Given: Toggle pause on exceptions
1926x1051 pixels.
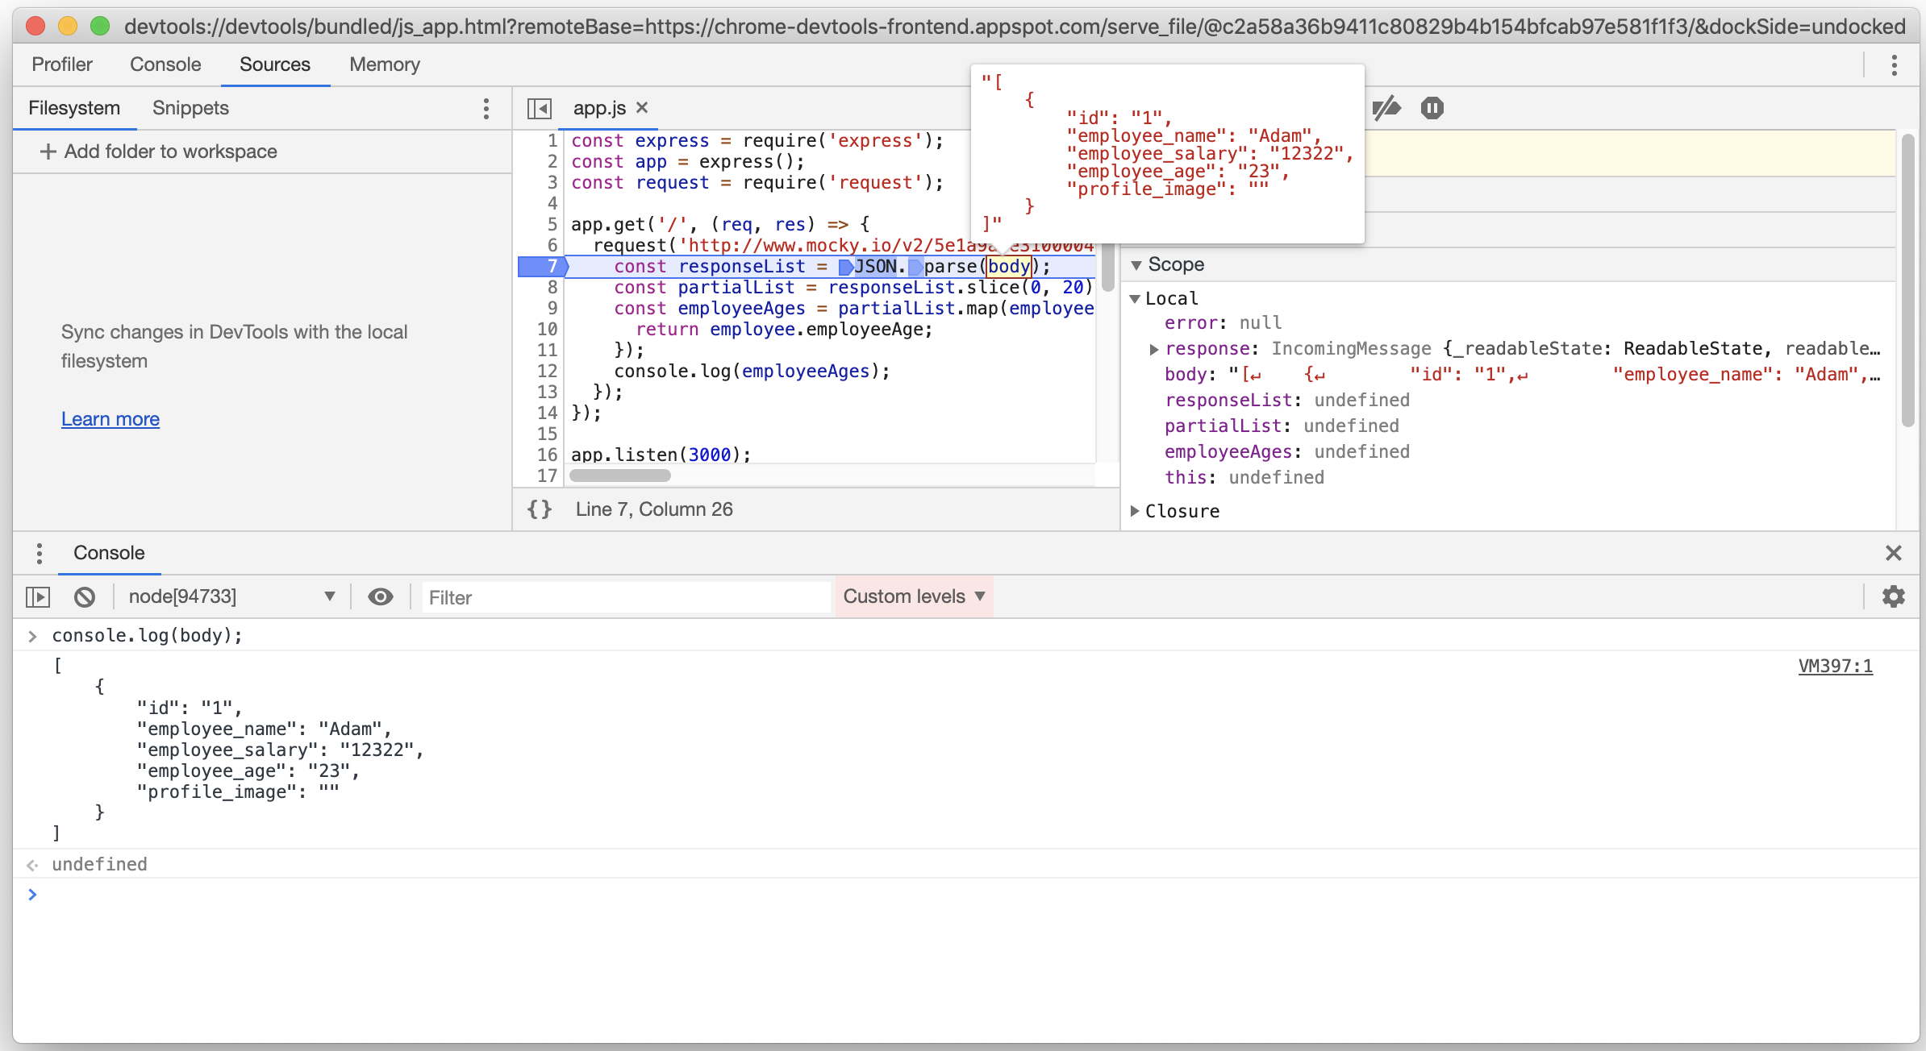Looking at the screenshot, I should (1432, 108).
